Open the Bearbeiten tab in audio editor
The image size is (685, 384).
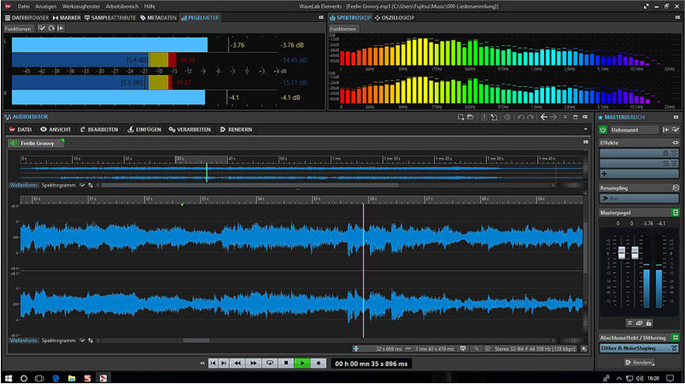[x=99, y=130]
